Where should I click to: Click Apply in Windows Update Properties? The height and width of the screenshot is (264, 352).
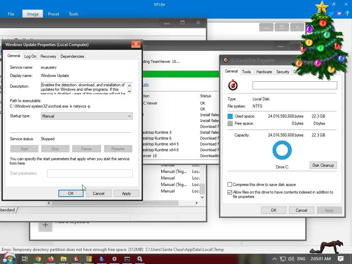(126, 193)
